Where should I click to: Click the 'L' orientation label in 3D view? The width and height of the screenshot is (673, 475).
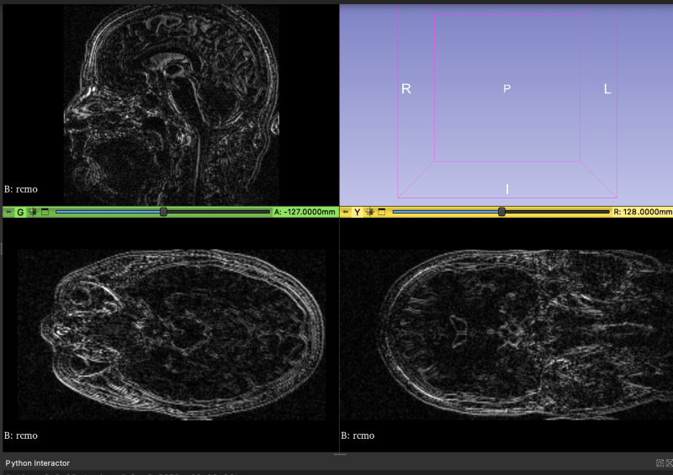tap(607, 89)
